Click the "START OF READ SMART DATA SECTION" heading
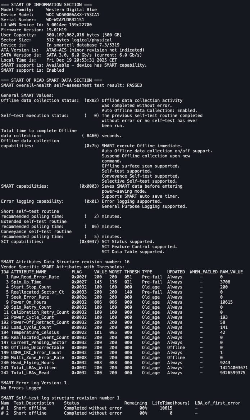 pos(51,80)
